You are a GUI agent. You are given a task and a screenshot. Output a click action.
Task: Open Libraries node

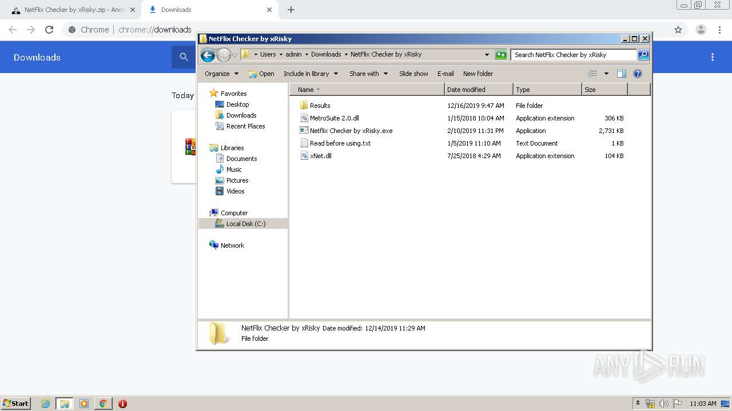point(232,148)
